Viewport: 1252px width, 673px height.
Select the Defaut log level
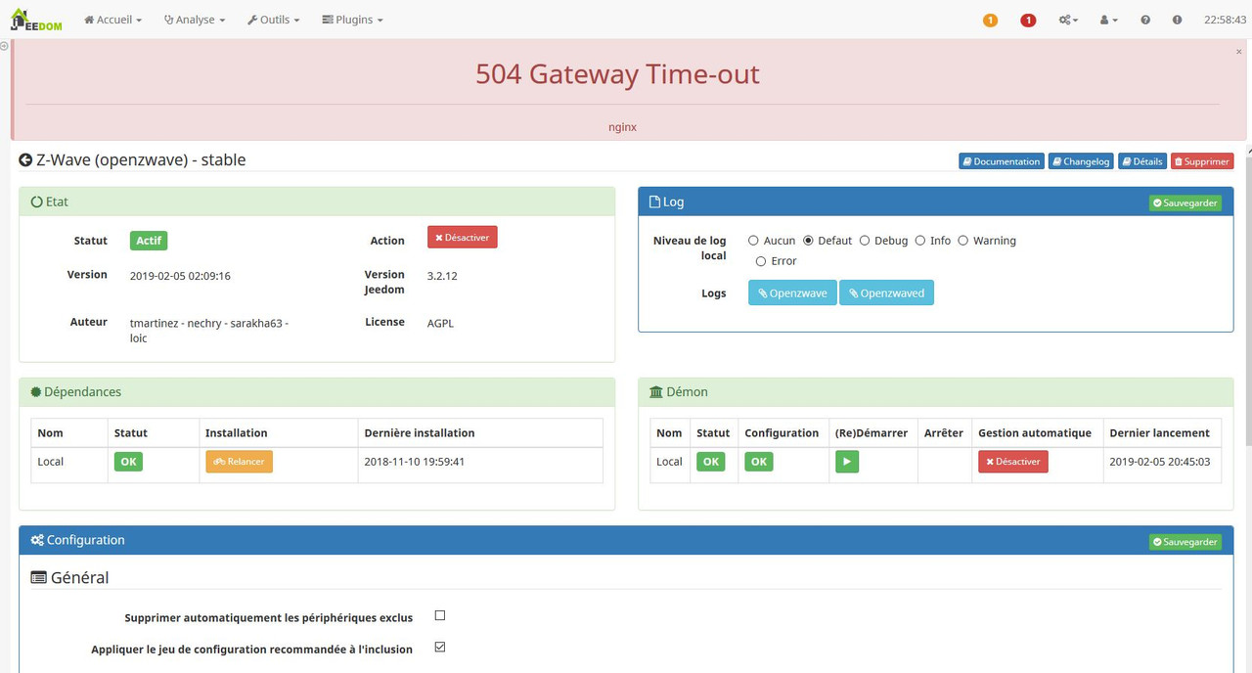pyautogui.click(x=808, y=241)
